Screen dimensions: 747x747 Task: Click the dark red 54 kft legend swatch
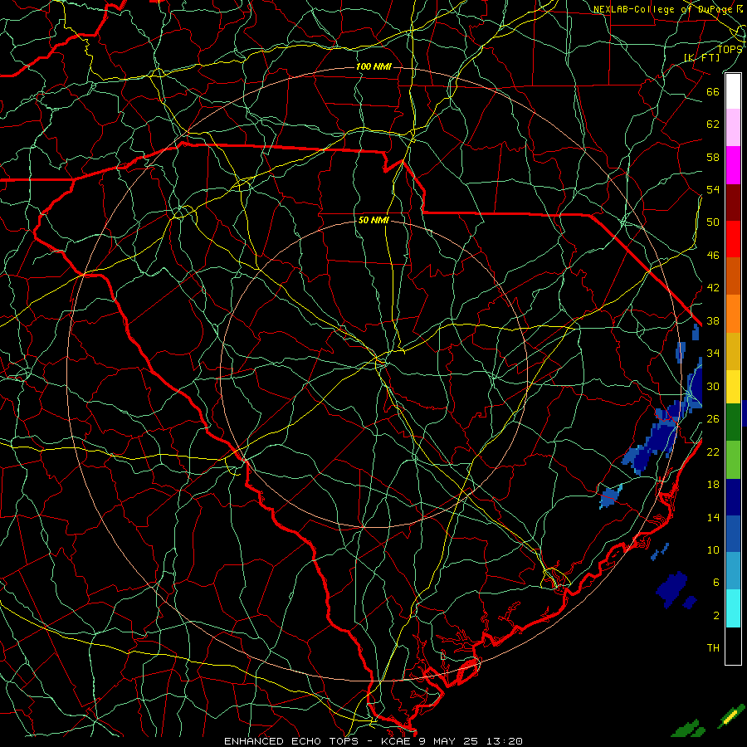733,202
